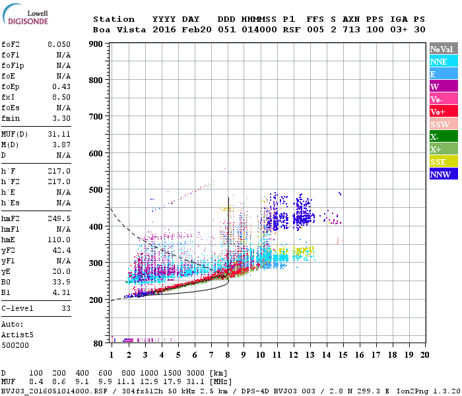Click the 014000 time value
Viewport: 462px width, 396px height.
point(259,30)
